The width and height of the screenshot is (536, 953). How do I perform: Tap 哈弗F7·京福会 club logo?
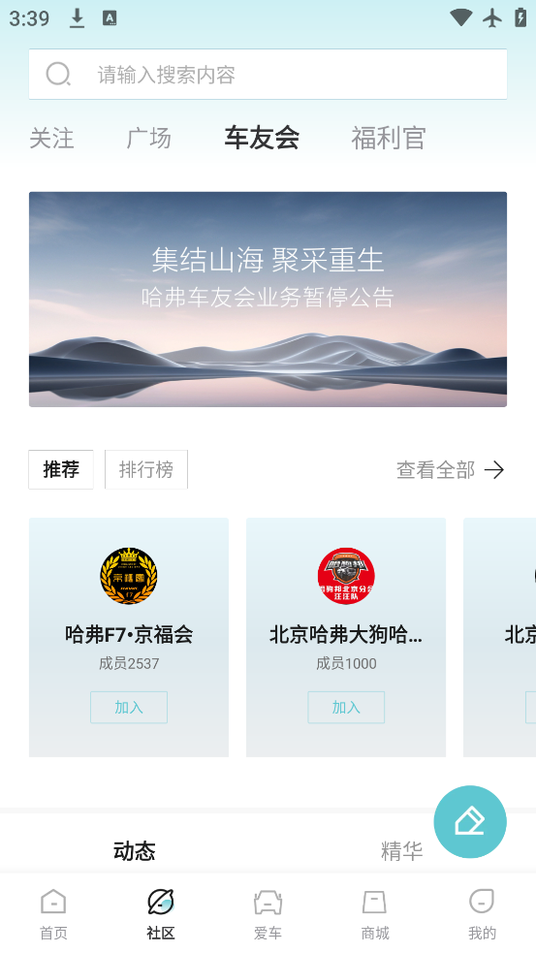[x=129, y=576]
